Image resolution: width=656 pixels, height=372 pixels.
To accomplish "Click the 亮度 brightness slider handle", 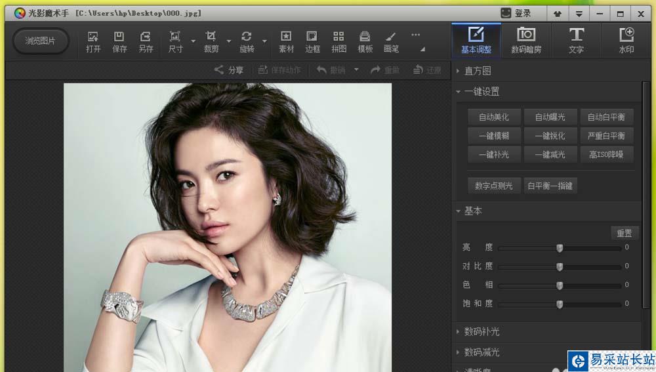I will pos(560,248).
